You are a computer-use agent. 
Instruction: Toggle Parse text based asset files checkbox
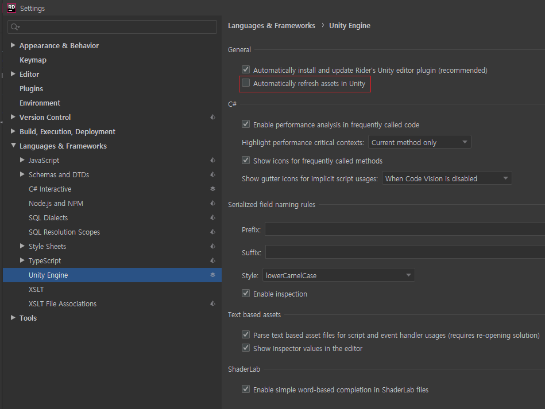[x=246, y=334]
